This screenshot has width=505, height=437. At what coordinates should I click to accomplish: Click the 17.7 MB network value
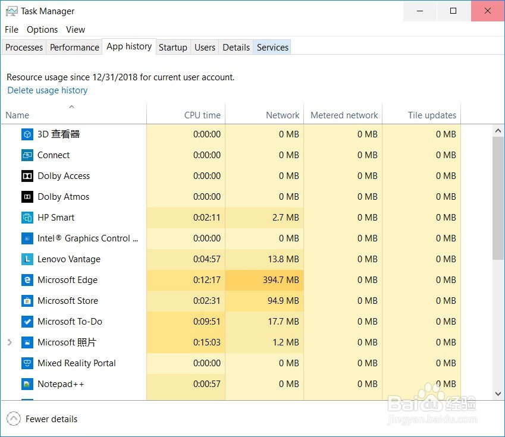(x=283, y=322)
